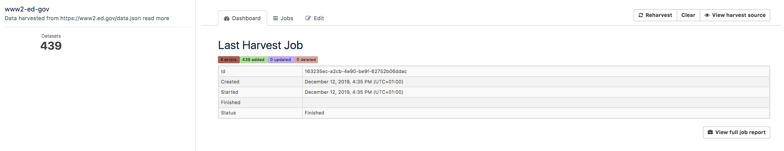The image size is (784, 151).
Task: Click the Reharvest refresh icon
Action: [641, 15]
